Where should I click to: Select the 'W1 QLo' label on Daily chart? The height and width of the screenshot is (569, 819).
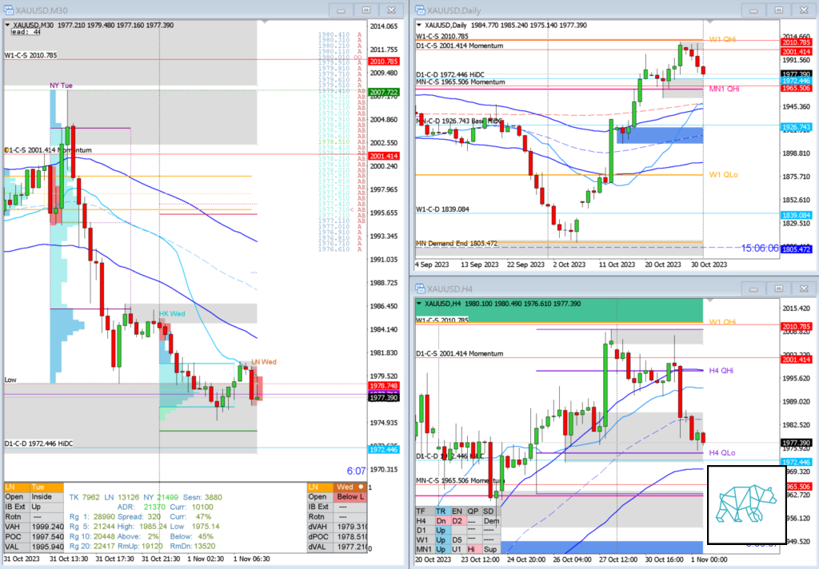point(723,175)
